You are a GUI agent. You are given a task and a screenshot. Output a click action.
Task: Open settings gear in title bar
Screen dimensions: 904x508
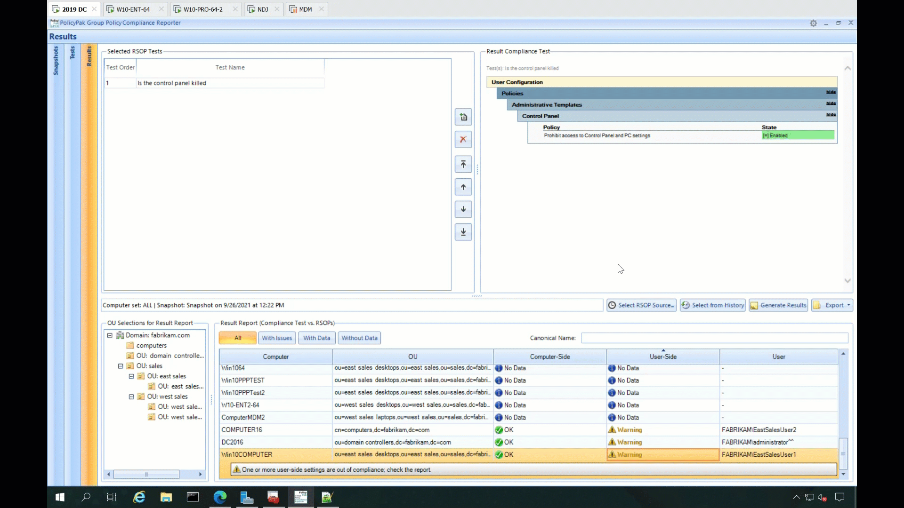[813, 23]
